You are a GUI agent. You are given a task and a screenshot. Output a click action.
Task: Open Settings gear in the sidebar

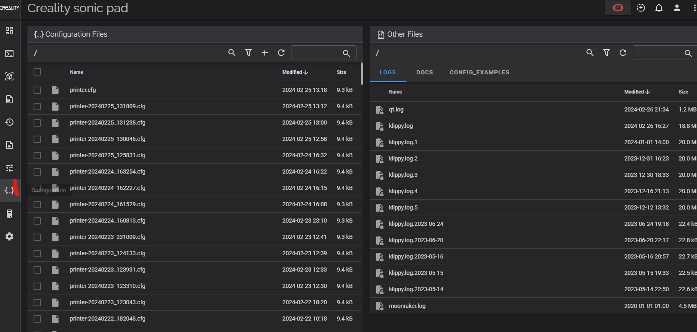pos(9,236)
